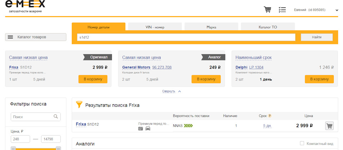Click the add-to-cart icon in Frixa row

[329, 125]
